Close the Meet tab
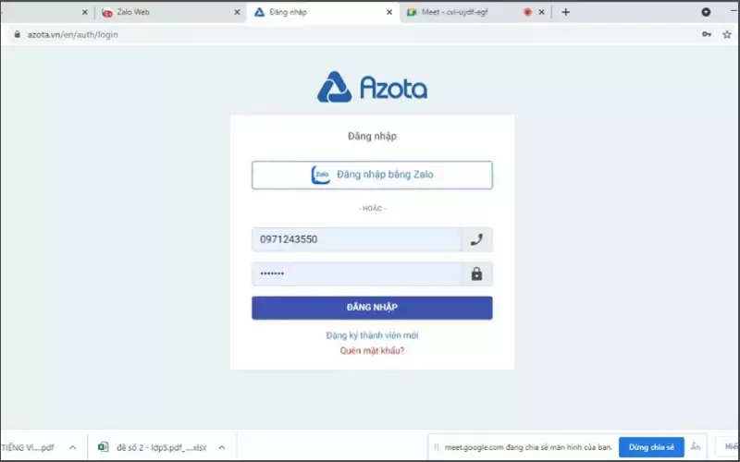 pos(541,12)
